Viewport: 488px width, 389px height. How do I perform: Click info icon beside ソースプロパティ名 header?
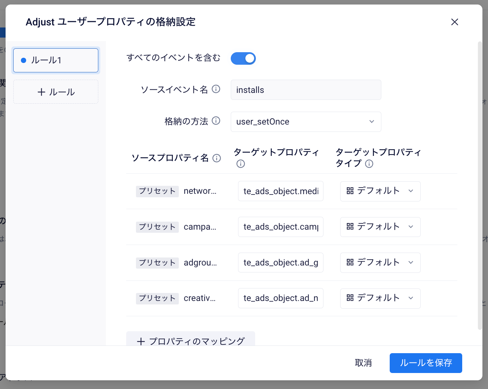point(217,158)
